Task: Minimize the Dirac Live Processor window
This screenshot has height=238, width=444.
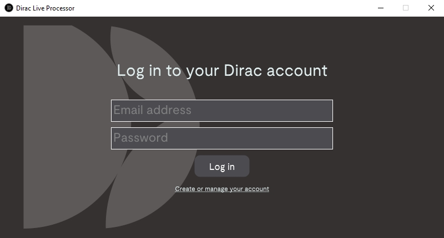Action: point(381,8)
